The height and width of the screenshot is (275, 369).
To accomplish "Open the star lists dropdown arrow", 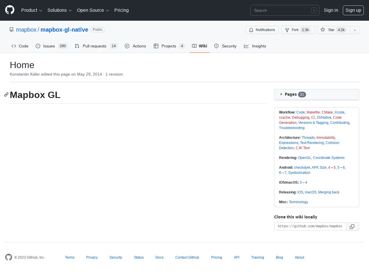I will pyautogui.click(x=355, y=30).
